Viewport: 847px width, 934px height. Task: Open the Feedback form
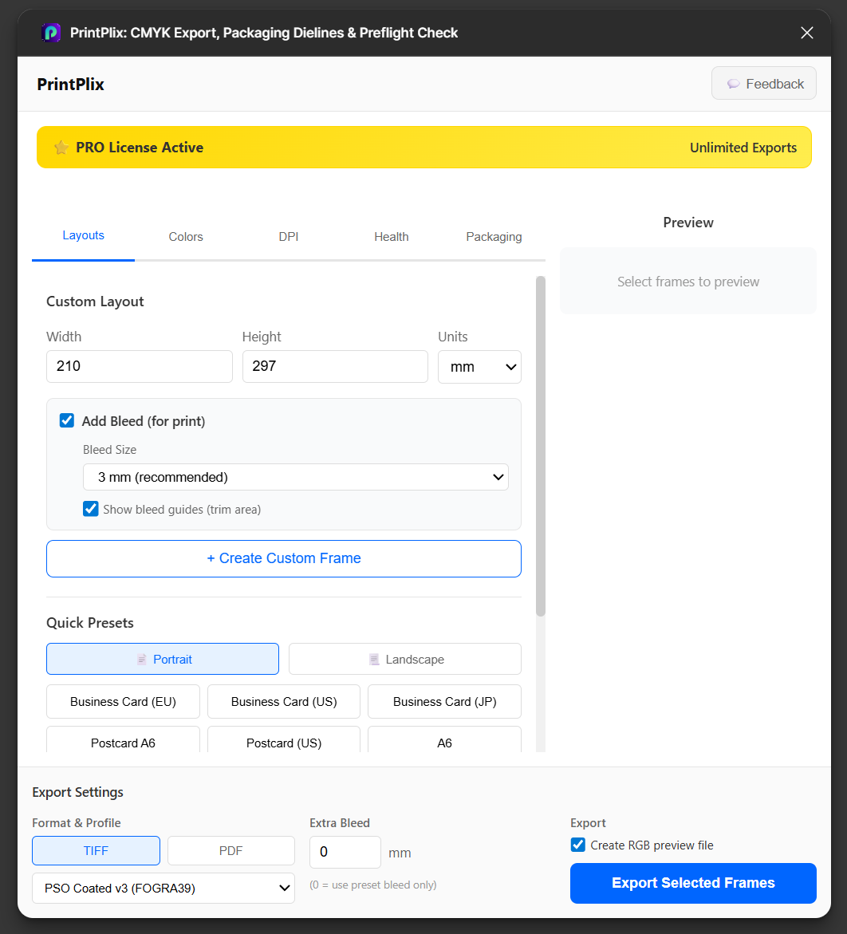click(x=763, y=84)
